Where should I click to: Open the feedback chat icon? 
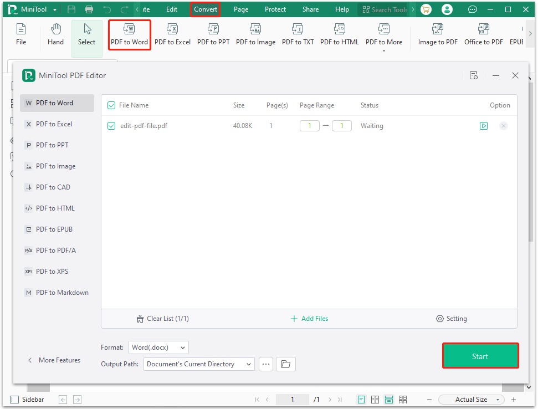tap(473, 9)
